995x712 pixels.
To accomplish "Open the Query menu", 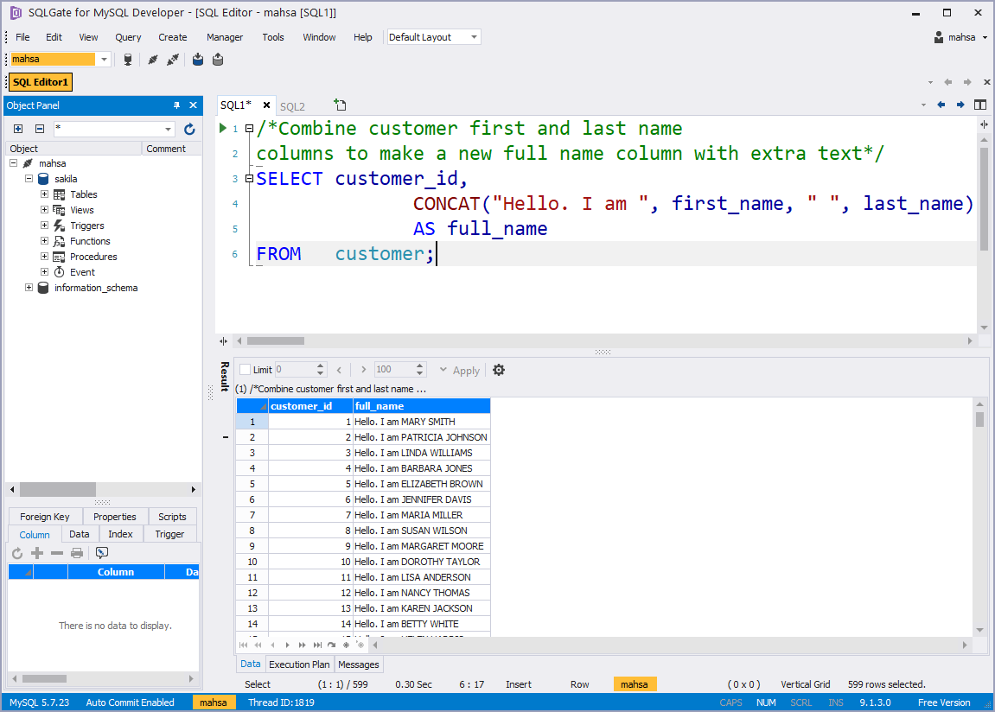I will tap(128, 37).
